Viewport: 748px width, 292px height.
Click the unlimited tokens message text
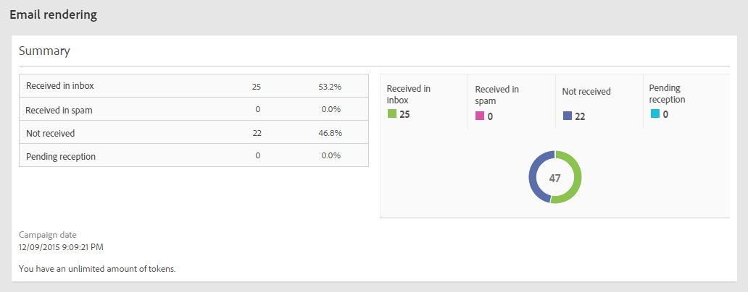point(97,269)
